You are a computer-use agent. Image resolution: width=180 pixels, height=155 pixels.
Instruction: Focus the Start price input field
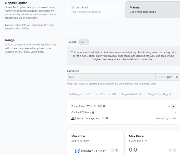click(x=111, y=77)
